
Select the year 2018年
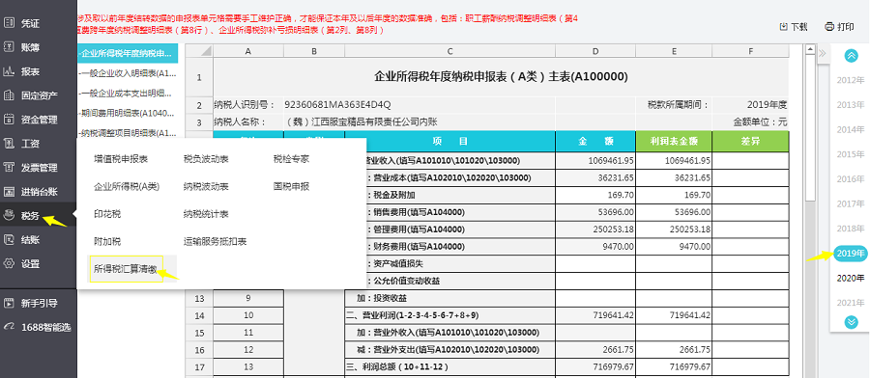point(851,228)
